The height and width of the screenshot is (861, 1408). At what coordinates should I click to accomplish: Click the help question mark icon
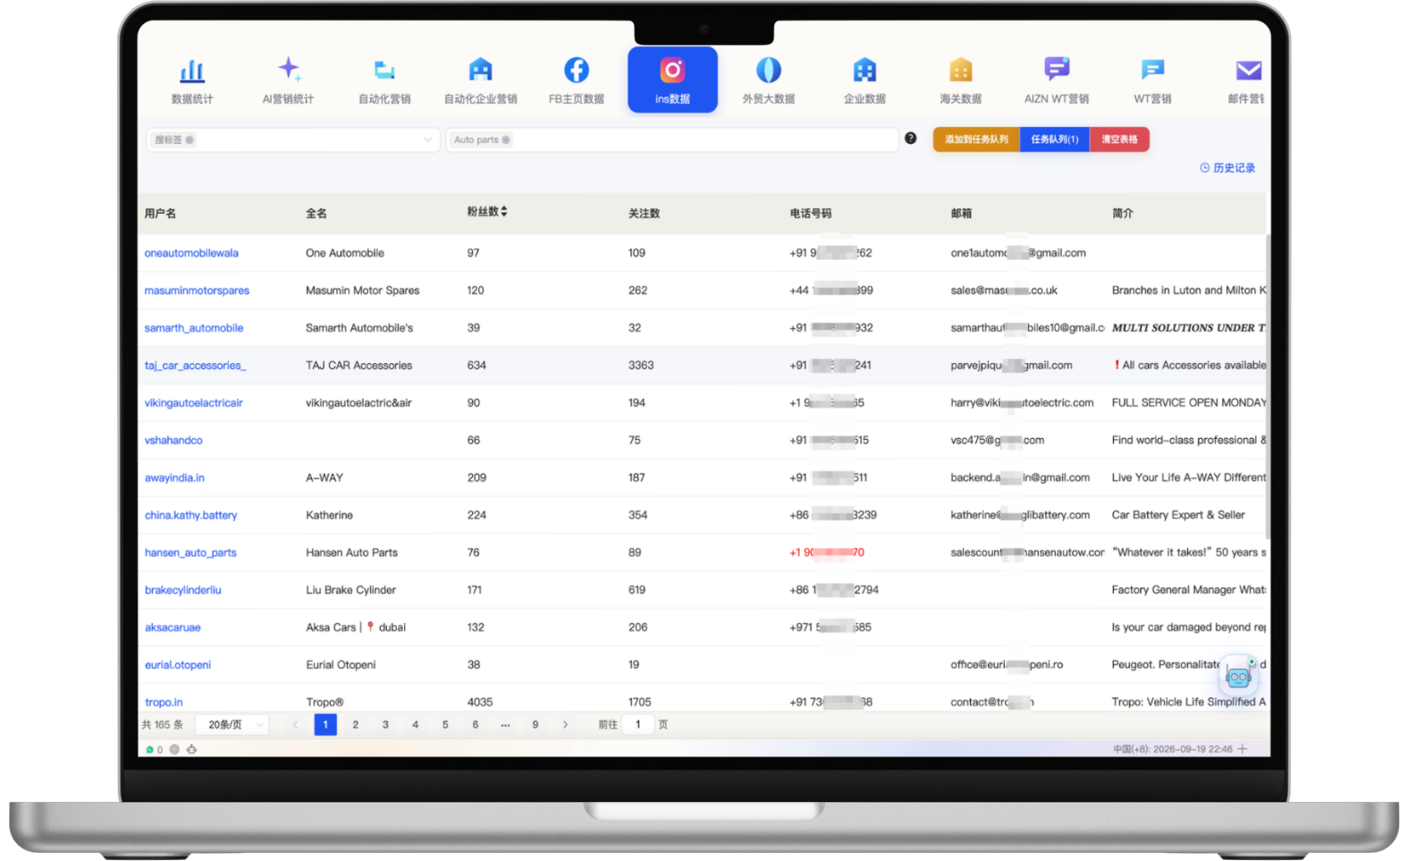(x=910, y=139)
